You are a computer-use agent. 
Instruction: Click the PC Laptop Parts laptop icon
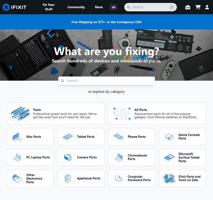(x=17, y=157)
